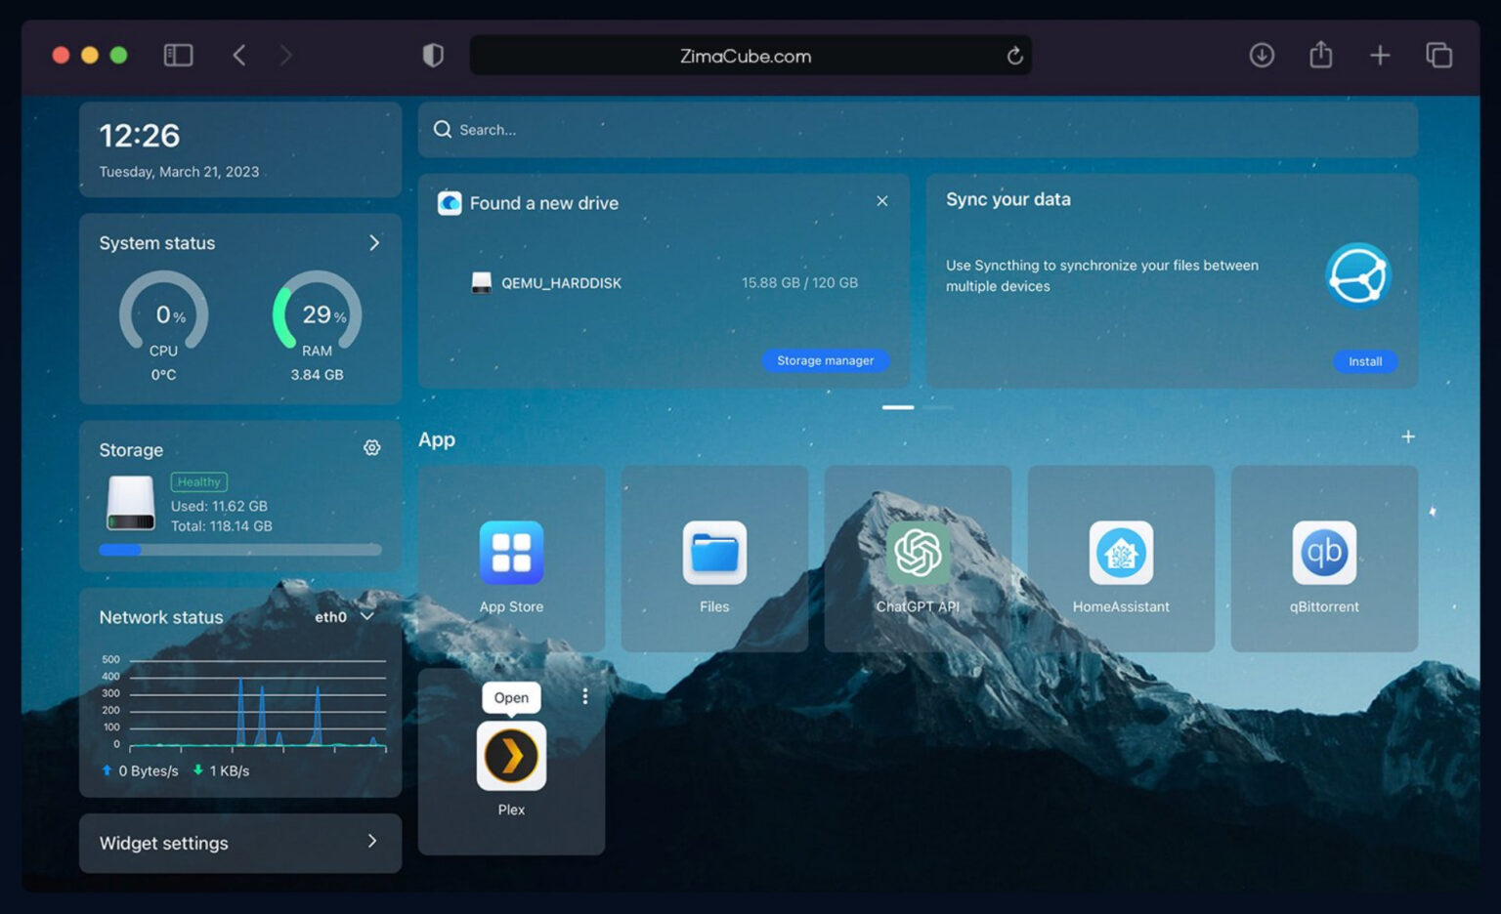Open HomeAssistant
The image size is (1501, 914).
pyautogui.click(x=1121, y=553)
